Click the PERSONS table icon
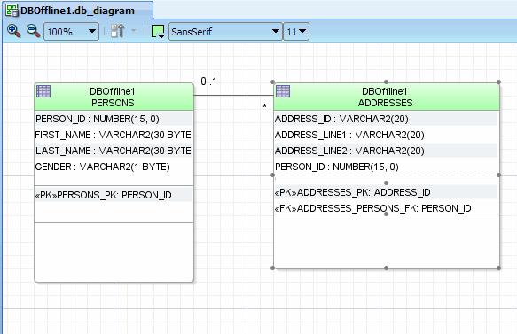The image size is (517, 334). pos(43,91)
